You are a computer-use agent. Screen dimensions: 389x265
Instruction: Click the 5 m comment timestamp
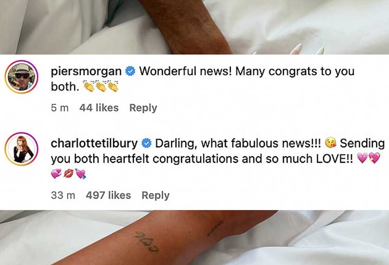60,108
